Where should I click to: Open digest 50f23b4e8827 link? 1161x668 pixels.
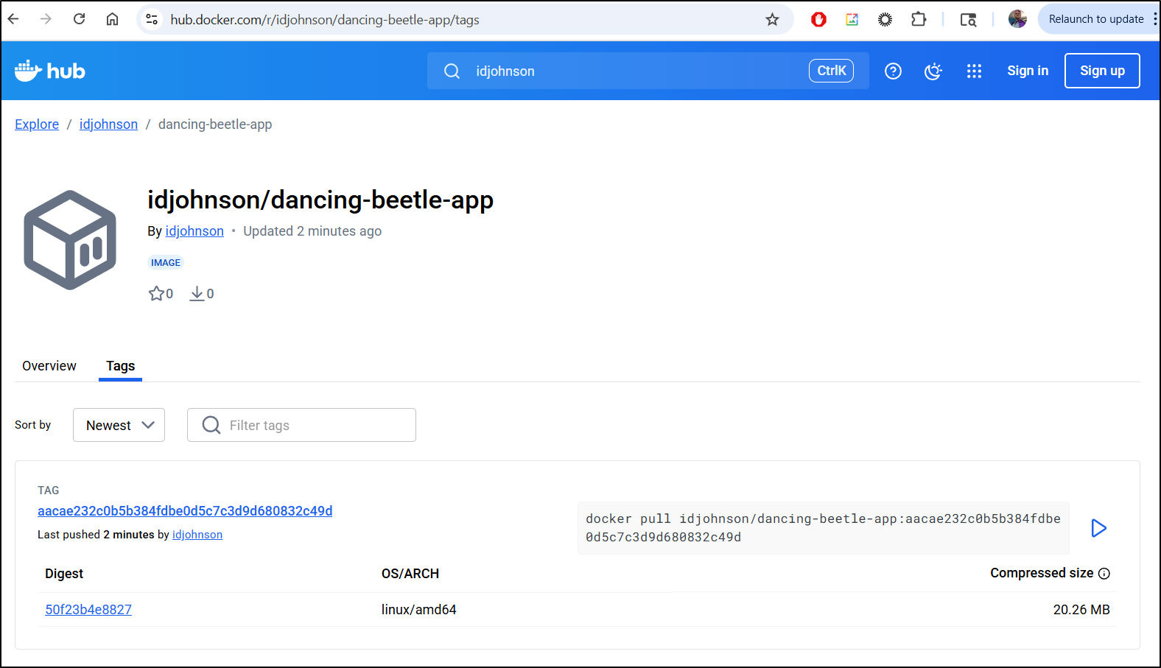click(x=88, y=610)
